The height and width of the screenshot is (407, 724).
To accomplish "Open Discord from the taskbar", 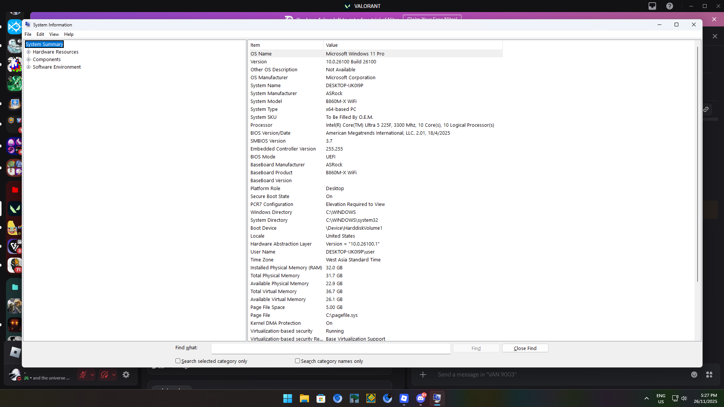I will tap(421, 398).
